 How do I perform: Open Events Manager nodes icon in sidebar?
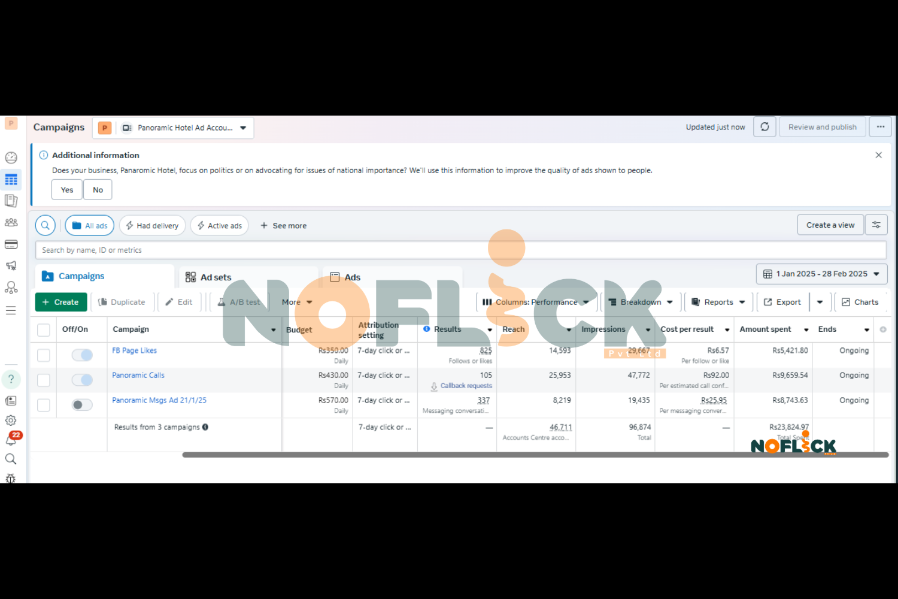pyautogui.click(x=11, y=288)
